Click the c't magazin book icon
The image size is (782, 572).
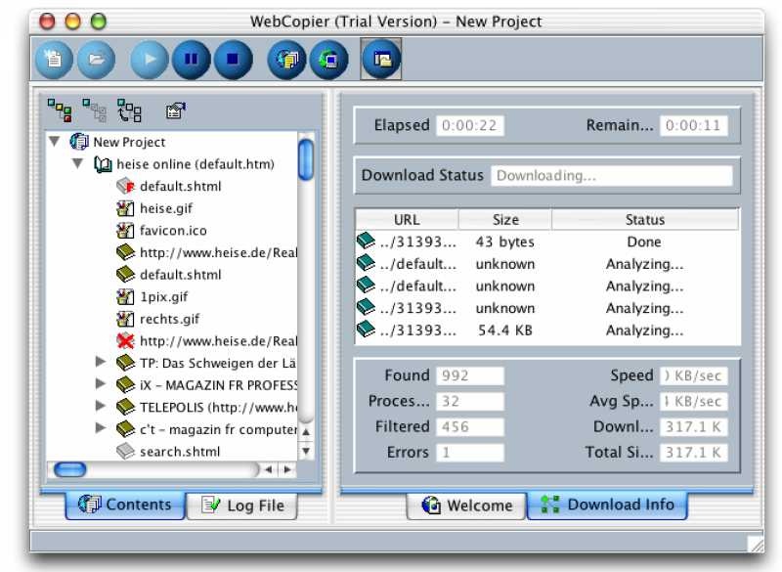(x=126, y=429)
